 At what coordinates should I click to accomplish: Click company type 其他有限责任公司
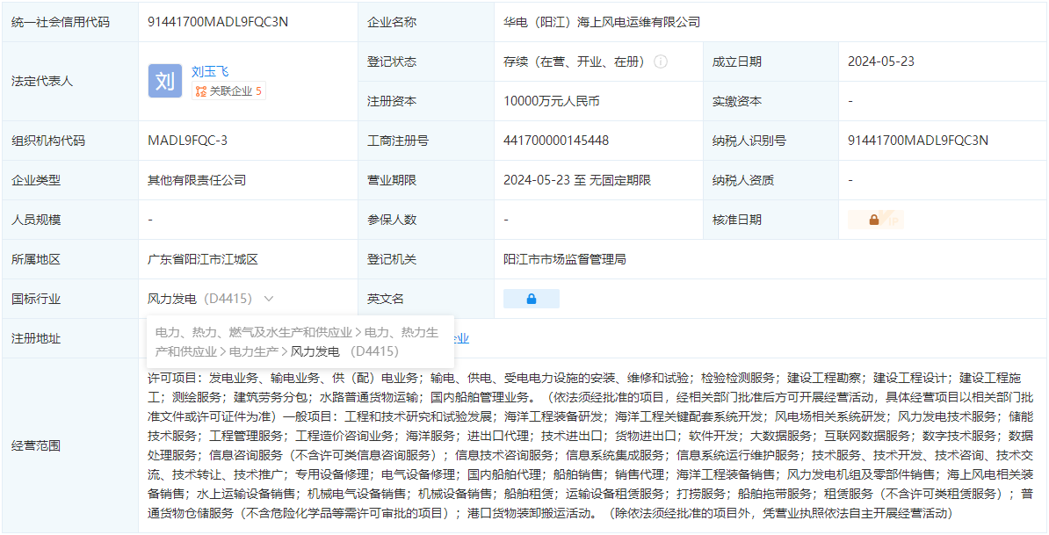pyautogui.click(x=197, y=180)
